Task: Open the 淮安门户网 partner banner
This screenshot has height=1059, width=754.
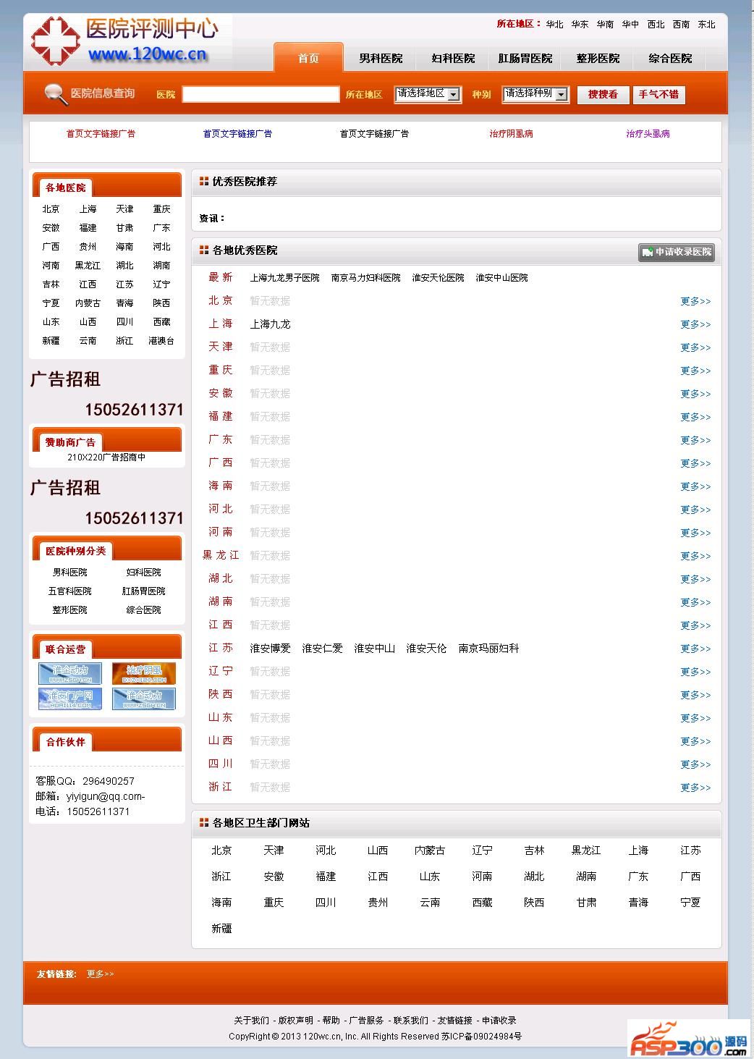Action: coord(70,699)
